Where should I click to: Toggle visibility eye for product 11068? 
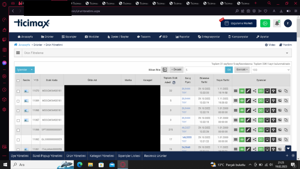click(x=242, y=110)
